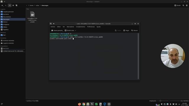Open Preferencias menu in Konsole
This screenshot has width=189, height=106.
pyautogui.click(x=91, y=27)
